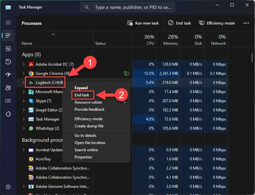This screenshot has width=255, height=195.
Task: Open the Performance page in the sidebar
Action: click(x=8, y=49)
